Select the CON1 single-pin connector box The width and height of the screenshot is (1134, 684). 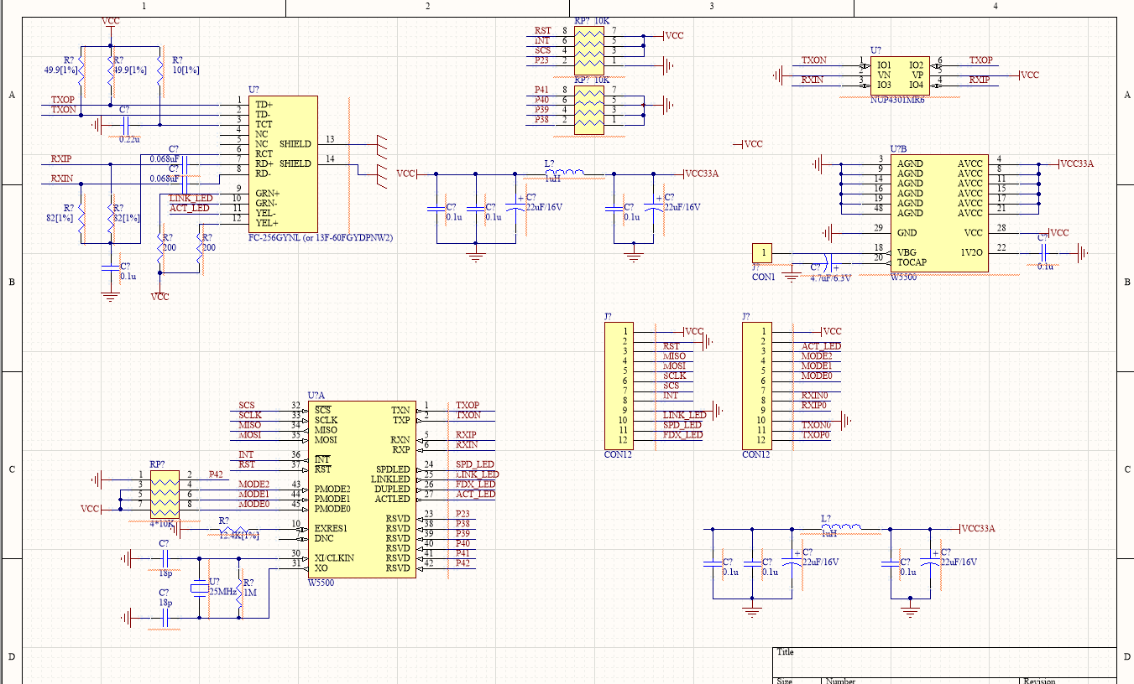762,253
